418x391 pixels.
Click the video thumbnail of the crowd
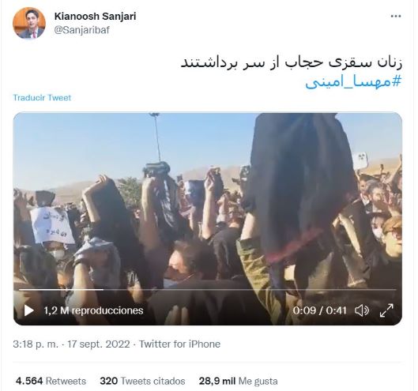click(208, 219)
